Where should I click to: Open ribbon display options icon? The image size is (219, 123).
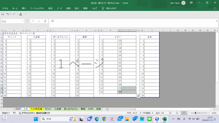click(191, 3)
